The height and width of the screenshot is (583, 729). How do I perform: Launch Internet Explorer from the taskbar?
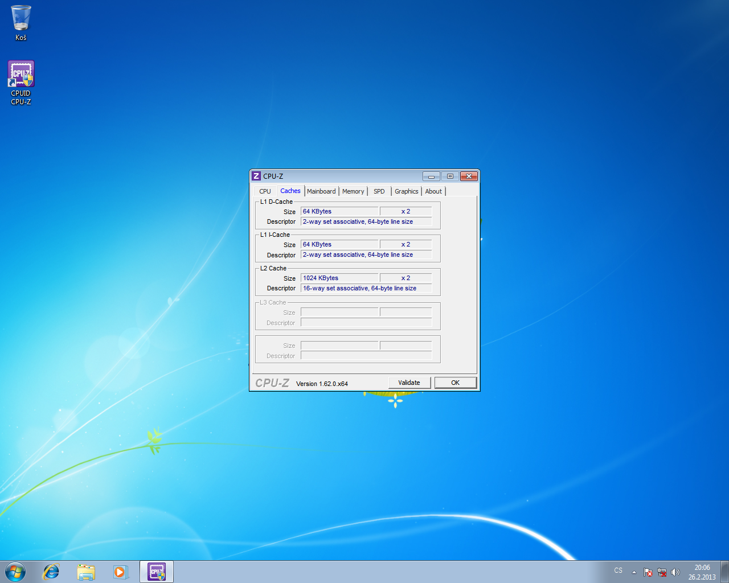[x=51, y=572]
